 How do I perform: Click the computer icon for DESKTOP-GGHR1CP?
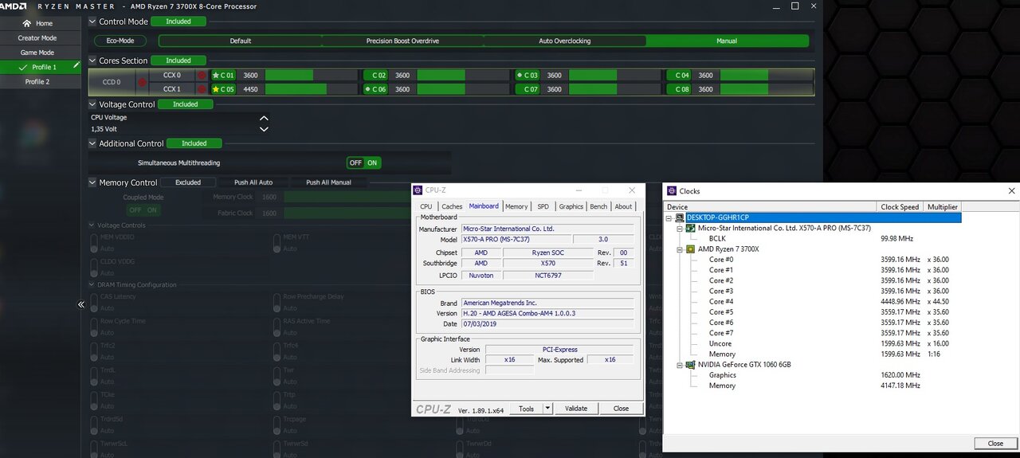(680, 217)
